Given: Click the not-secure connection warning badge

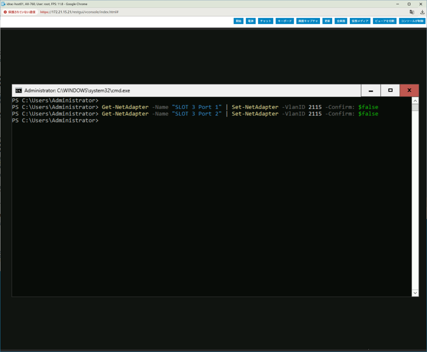Looking at the screenshot, I should pyautogui.click(x=20, y=12).
